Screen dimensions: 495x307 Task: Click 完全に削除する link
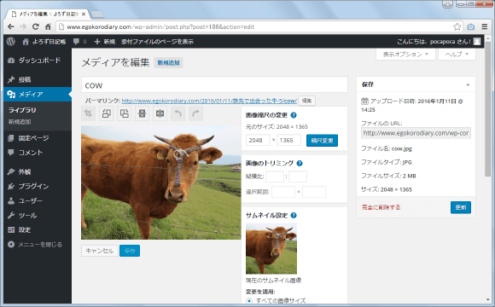point(381,207)
